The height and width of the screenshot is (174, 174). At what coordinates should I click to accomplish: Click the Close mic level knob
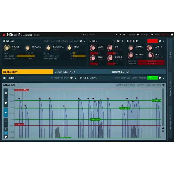[x=93, y=48]
